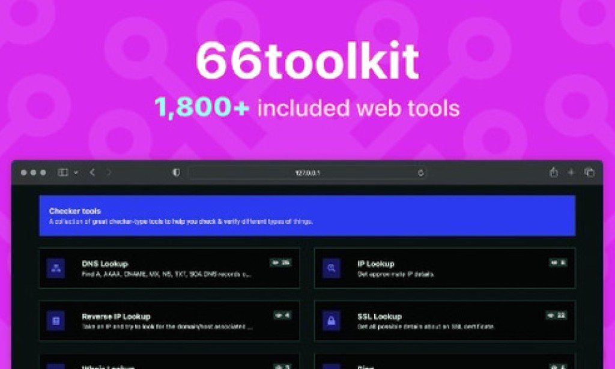Click the IP Lookup magnifier icon
Image resolution: width=615 pixels, height=369 pixels.
(x=332, y=268)
